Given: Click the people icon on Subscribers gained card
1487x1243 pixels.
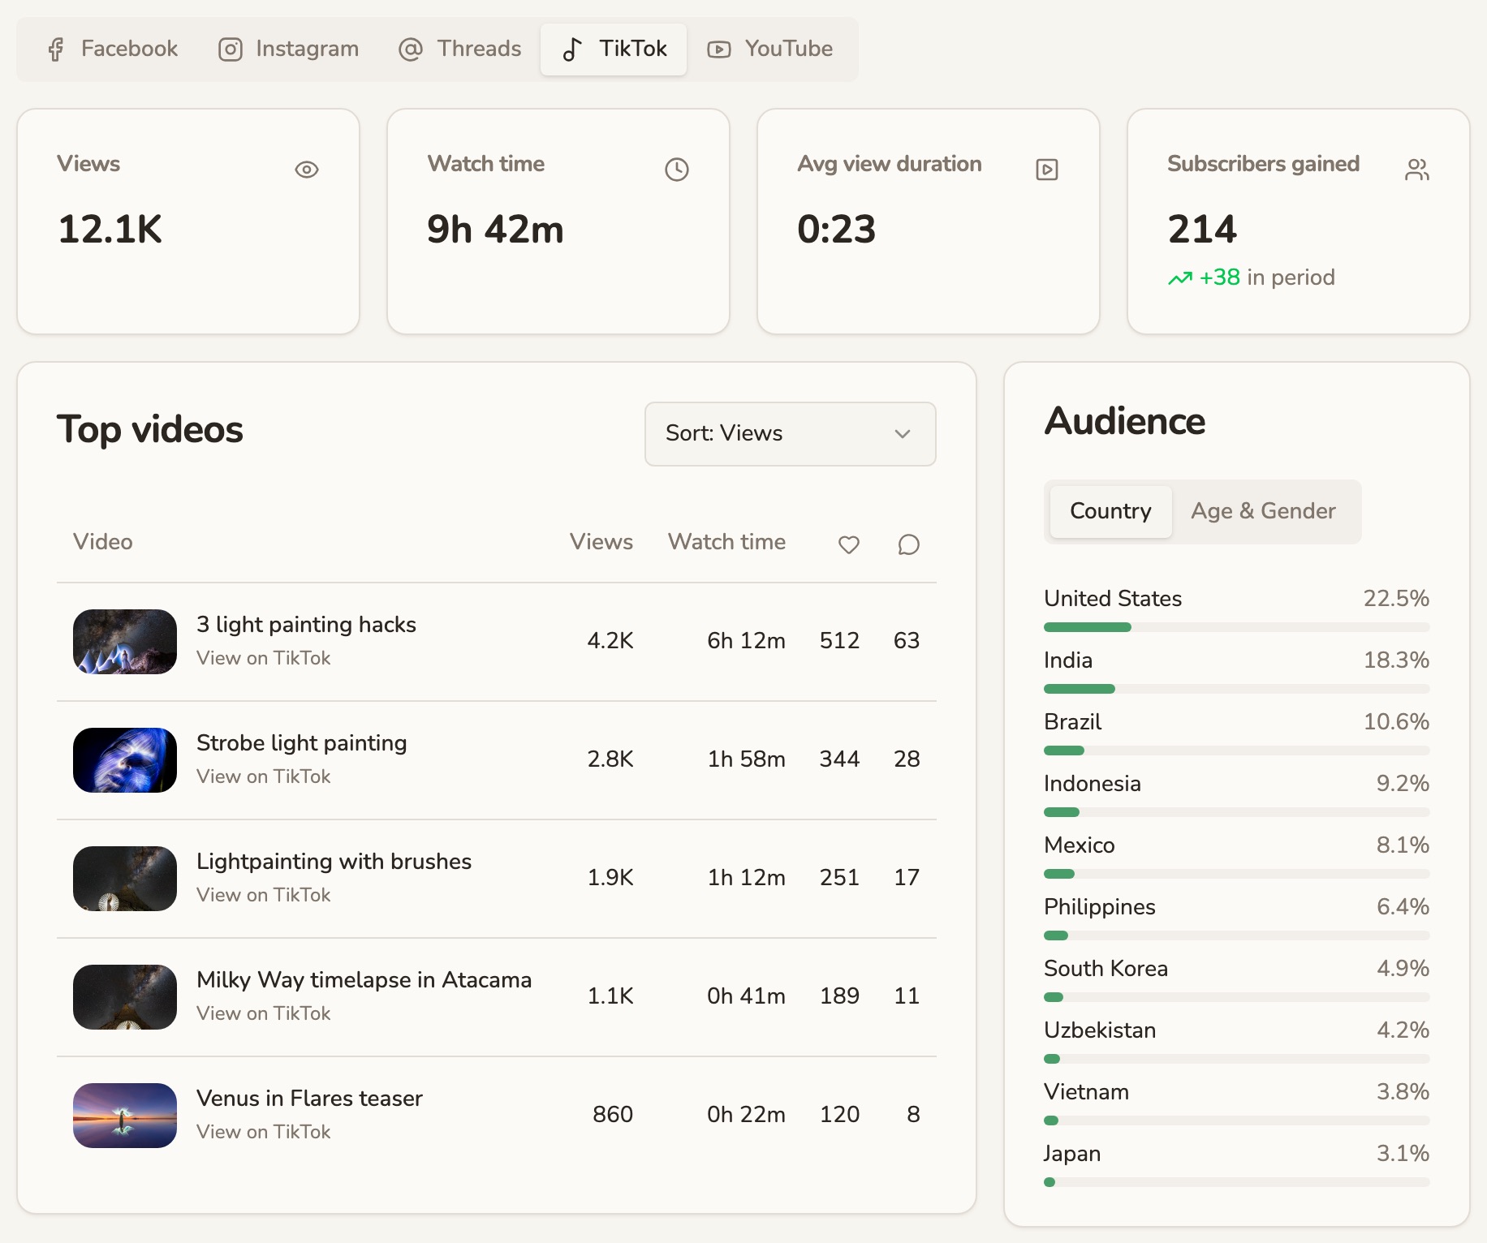Looking at the screenshot, I should tap(1417, 170).
